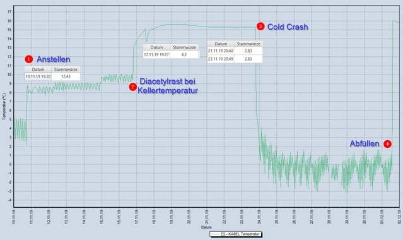
Task: Select the Stammwürze value "12,43"
Action: pos(66,76)
